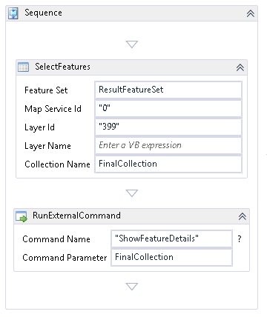Edit the Collection Name field

pos(168,164)
